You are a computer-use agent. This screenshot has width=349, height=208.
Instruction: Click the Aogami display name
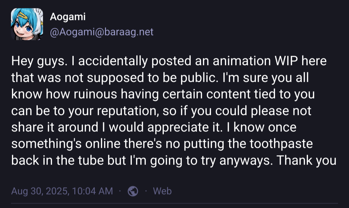pos(68,17)
